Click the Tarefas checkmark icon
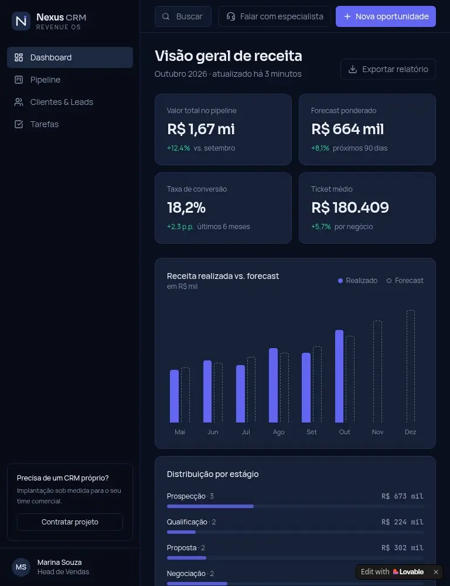 (19, 124)
